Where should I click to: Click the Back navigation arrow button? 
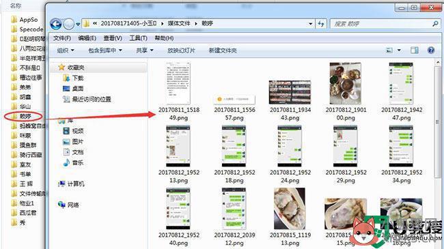[56, 24]
